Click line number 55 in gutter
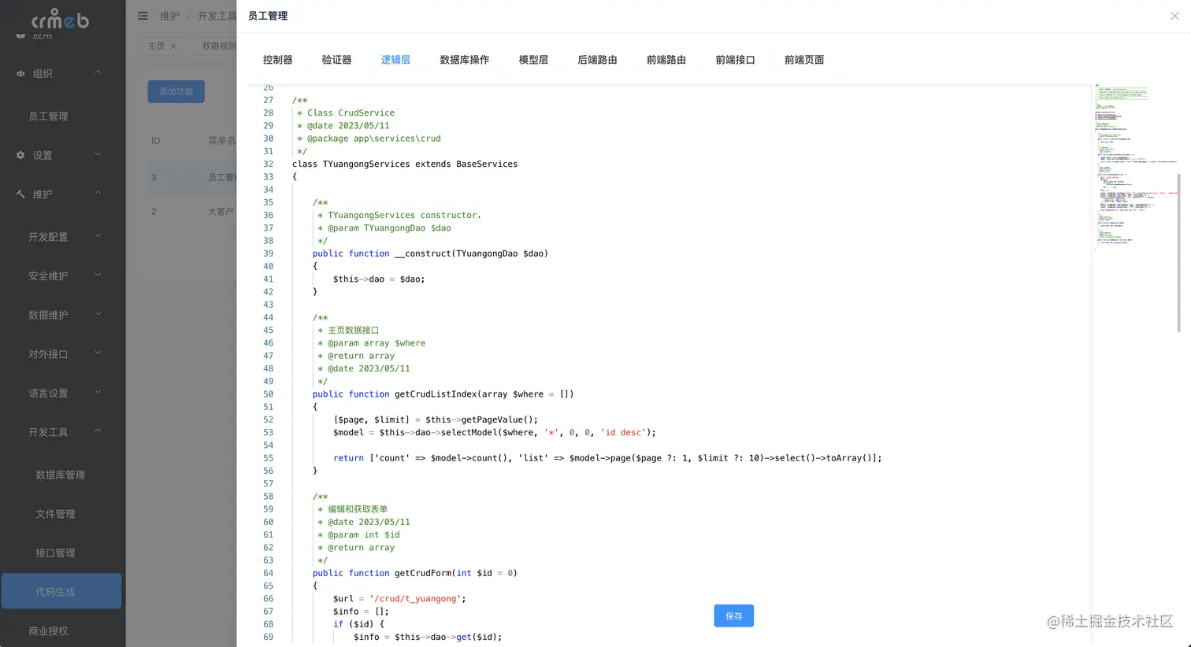1191x647 pixels. (269, 458)
